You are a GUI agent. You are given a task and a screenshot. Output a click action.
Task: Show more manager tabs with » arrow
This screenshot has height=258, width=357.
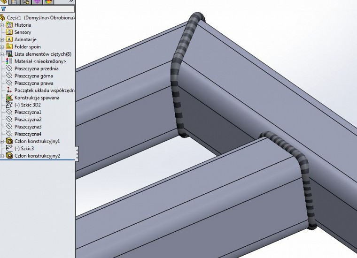pos(71,1)
